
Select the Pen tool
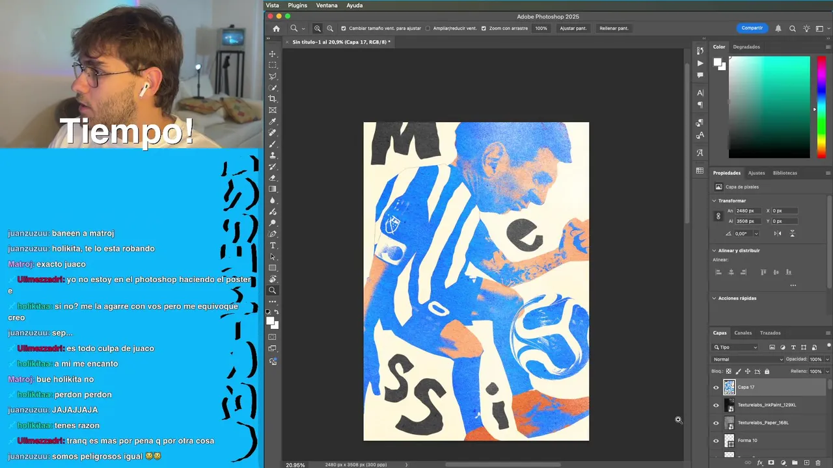[273, 234]
